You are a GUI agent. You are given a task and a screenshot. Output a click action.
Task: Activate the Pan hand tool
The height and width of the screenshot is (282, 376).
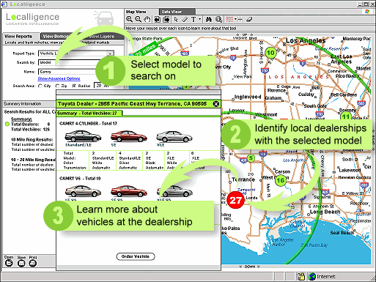(x=147, y=19)
